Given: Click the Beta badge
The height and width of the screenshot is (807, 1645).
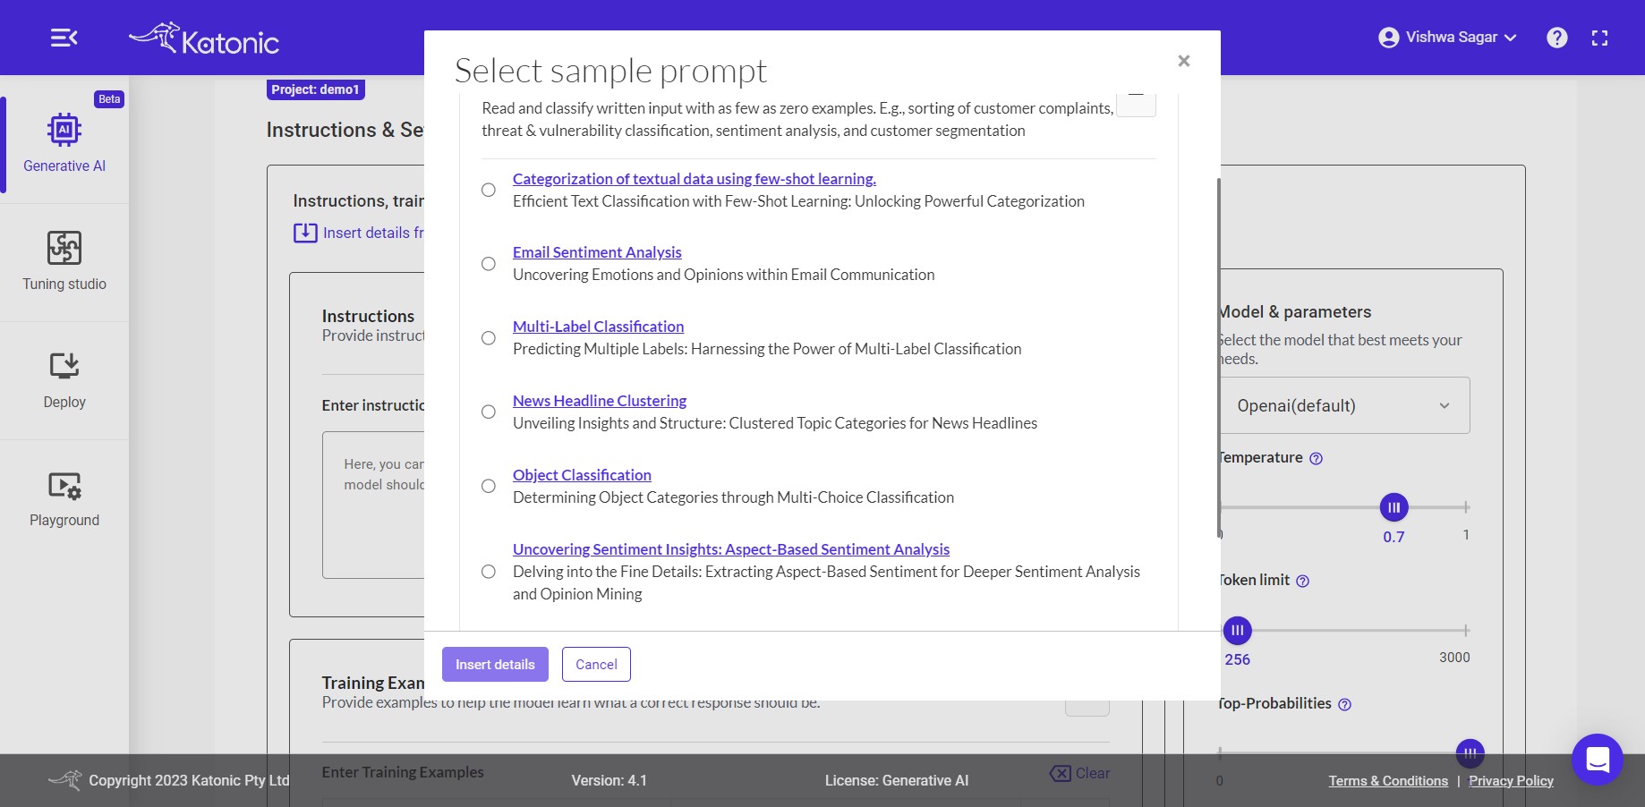Looking at the screenshot, I should point(109,99).
